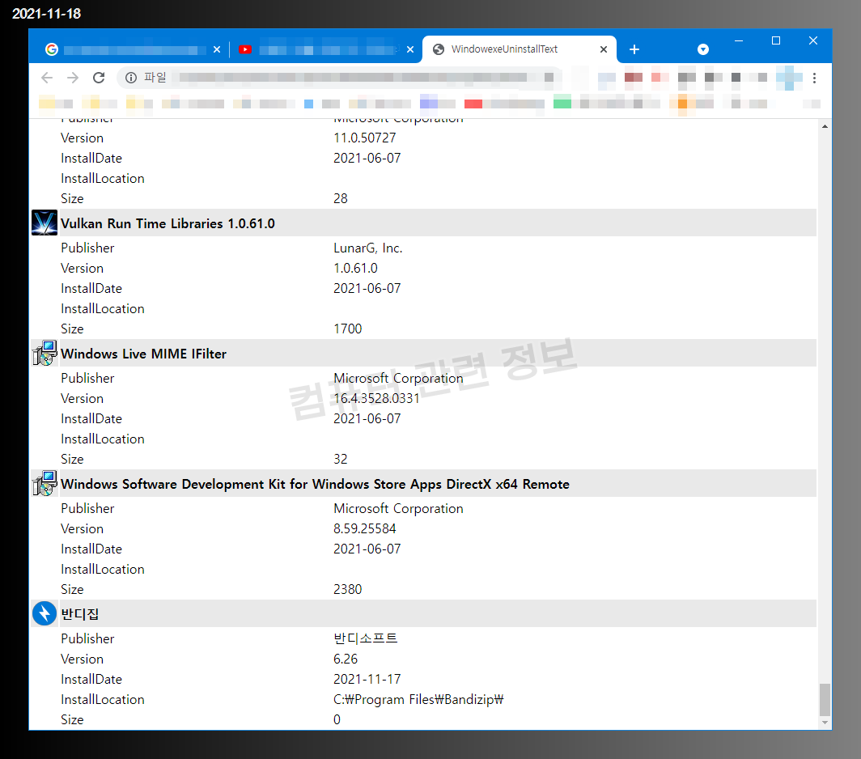The width and height of the screenshot is (861, 759).
Task: Click InstallLocation label under Vulkan section
Action: [x=103, y=308]
